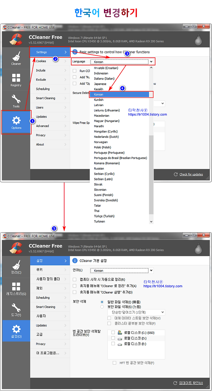Open 정리(C) broom section in Korean window
Screen dimensions: 212x391
click(x=16, y=267)
